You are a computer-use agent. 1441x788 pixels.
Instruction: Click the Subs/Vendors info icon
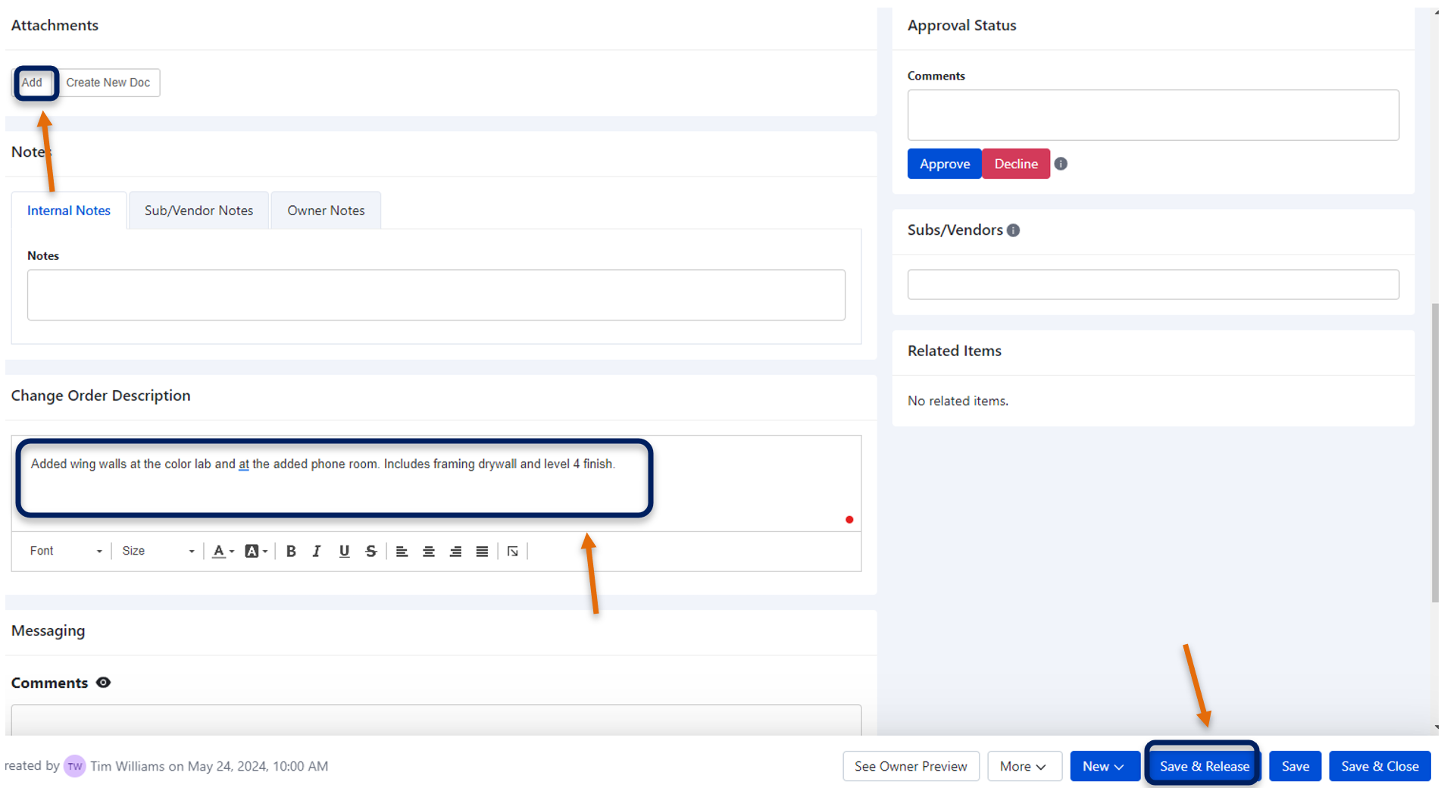click(1014, 230)
